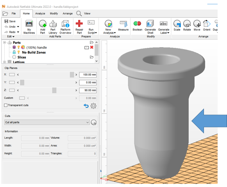Select the Measure tool
227x187 pixels.
click(123, 26)
